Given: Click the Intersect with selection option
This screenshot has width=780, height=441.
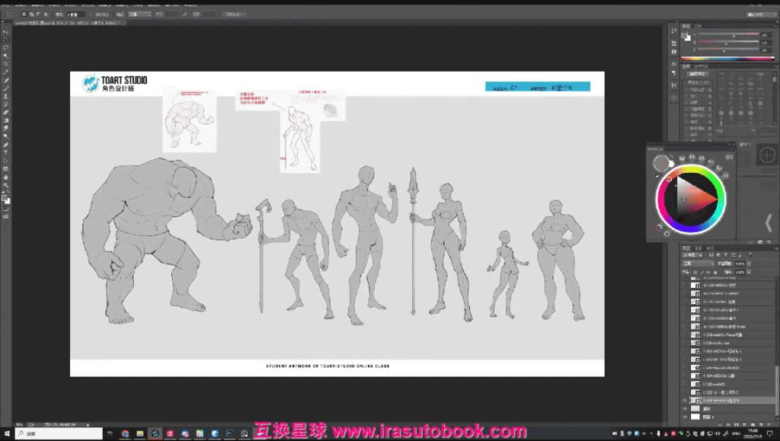Looking at the screenshot, I should tap(46, 14).
